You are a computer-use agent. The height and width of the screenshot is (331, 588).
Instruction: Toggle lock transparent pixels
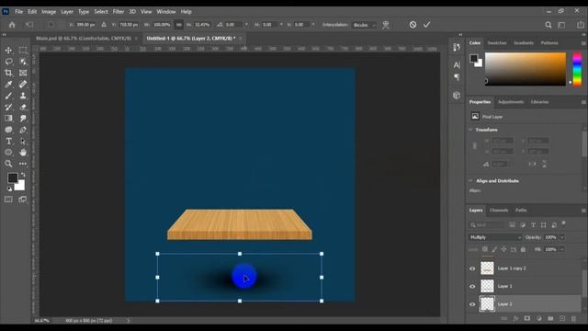[484, 249]
